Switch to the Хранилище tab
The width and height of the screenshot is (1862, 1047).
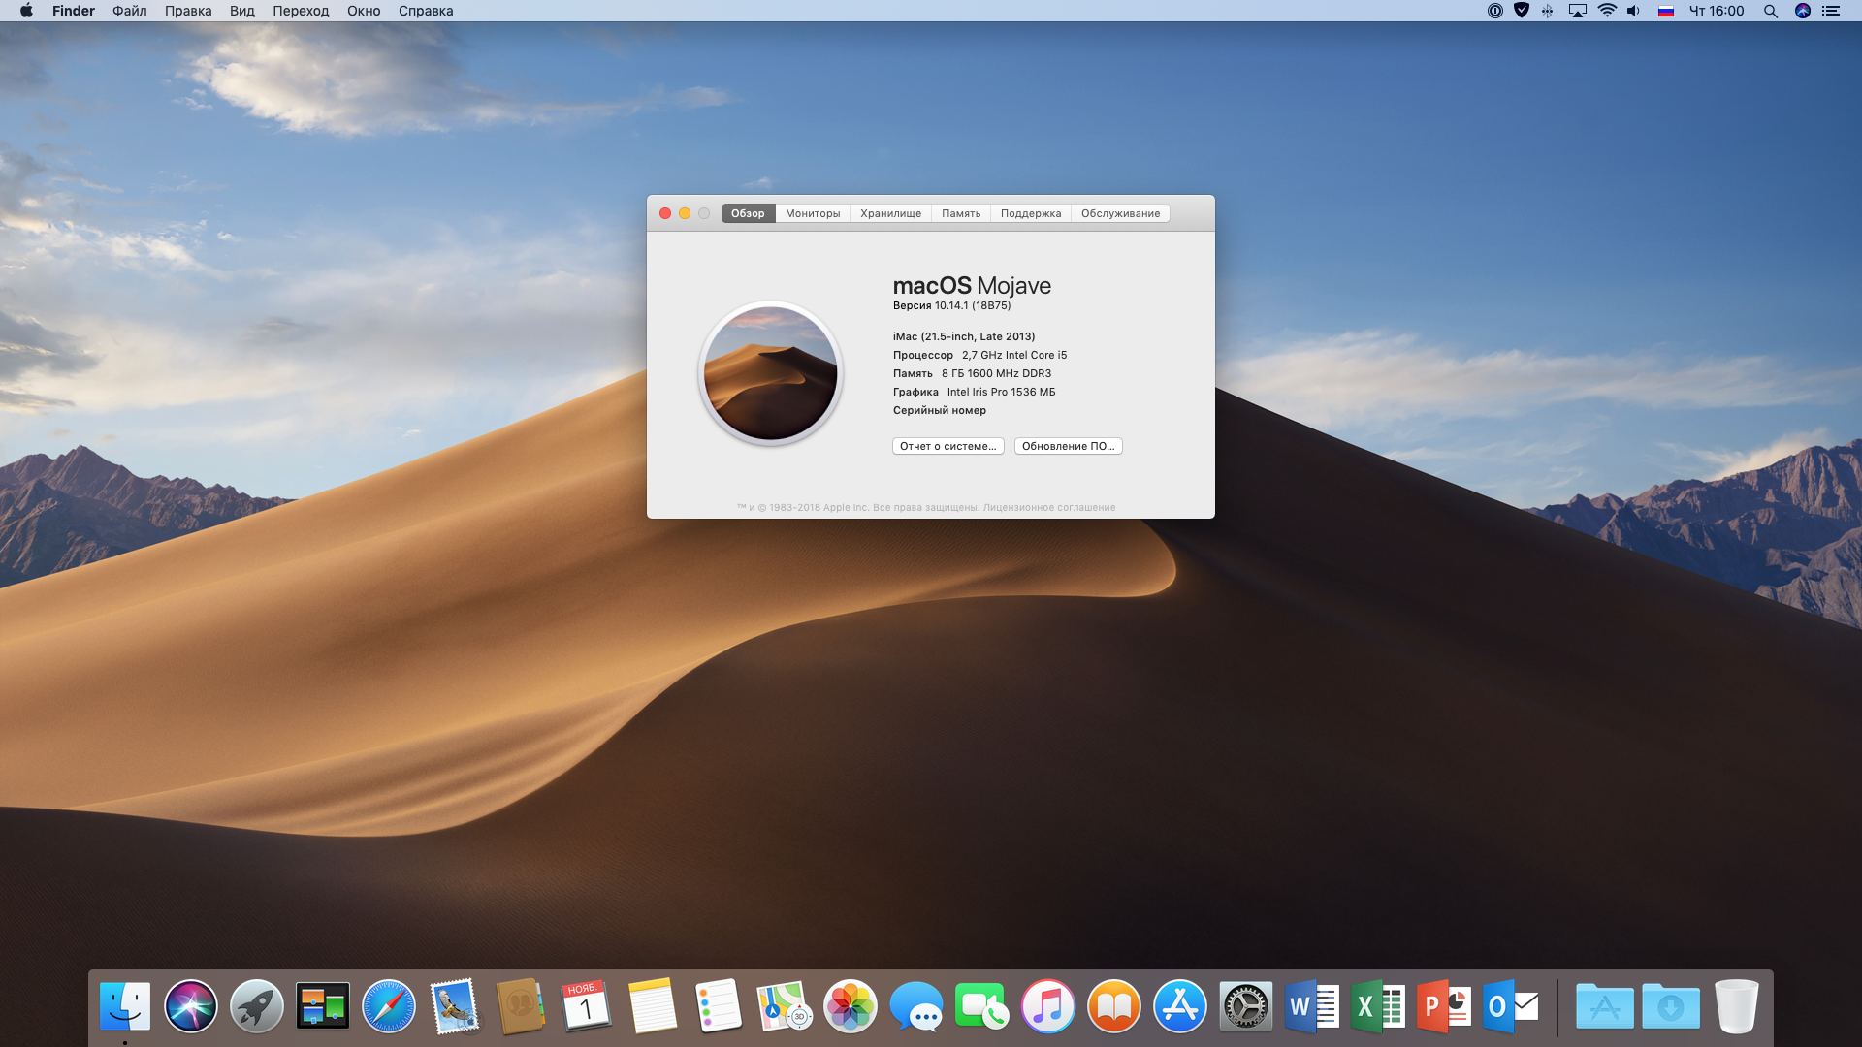890,213
